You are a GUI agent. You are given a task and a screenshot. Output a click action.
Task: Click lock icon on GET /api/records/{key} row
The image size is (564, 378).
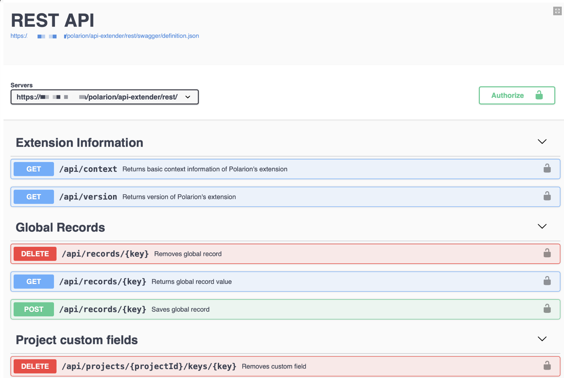[547, 280]
